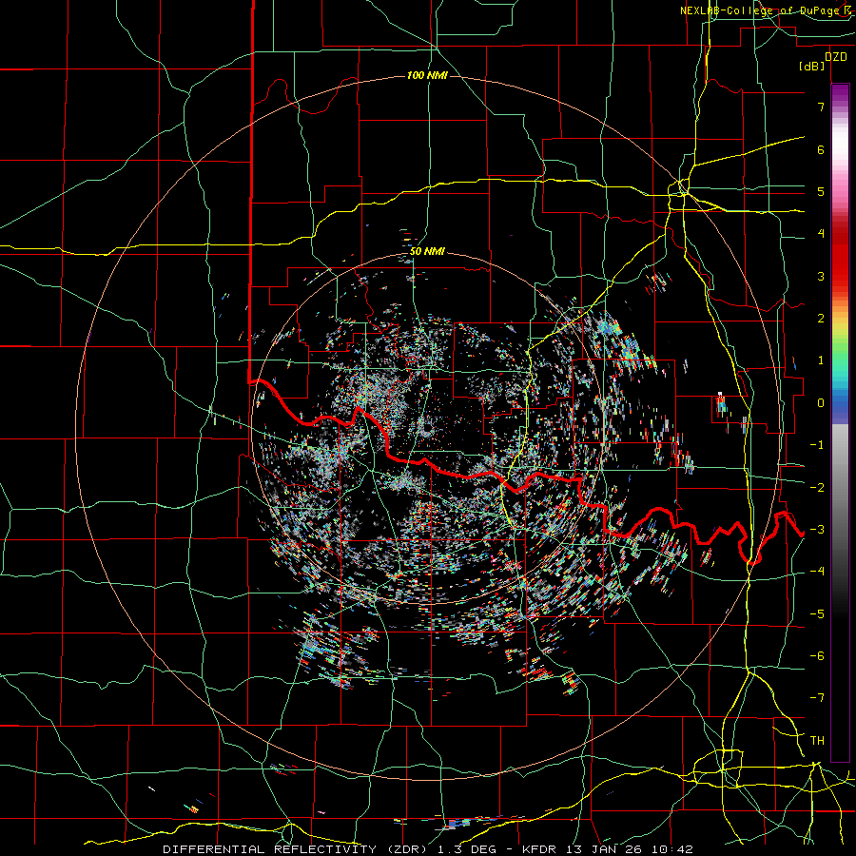Screen dimensions: 856x856
Task: Click the '50 NMI' range ring label
Action: (427, 252)
